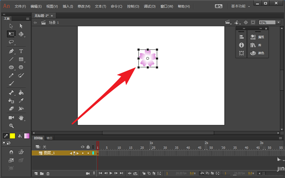
Task: Select the Oval tool
Action: tap(11, 67)
